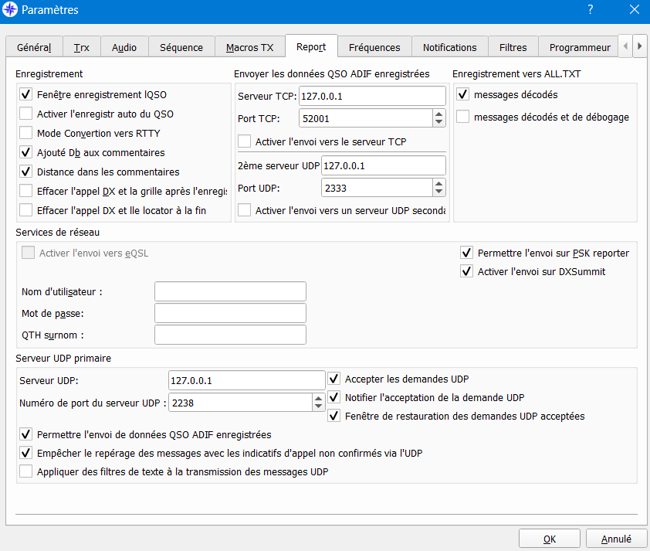Screen dimensions: 650x551
Task: Click the 2ème serveur UDP address field
Action: click(384, 165)
